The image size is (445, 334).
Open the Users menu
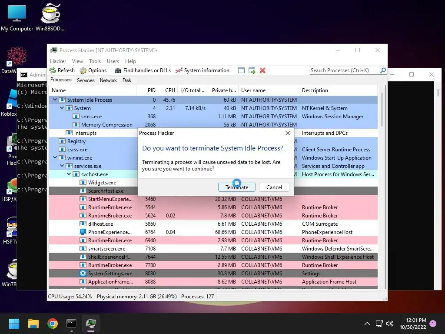coord(113,61)
